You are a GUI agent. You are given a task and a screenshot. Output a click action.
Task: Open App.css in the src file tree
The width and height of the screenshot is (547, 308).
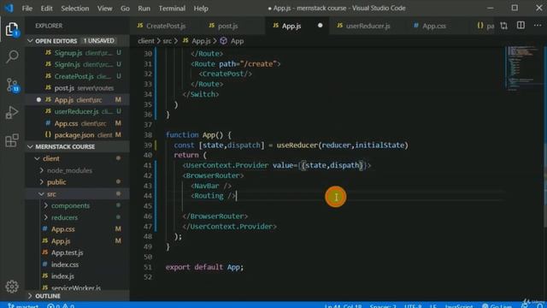click(78, 229)
